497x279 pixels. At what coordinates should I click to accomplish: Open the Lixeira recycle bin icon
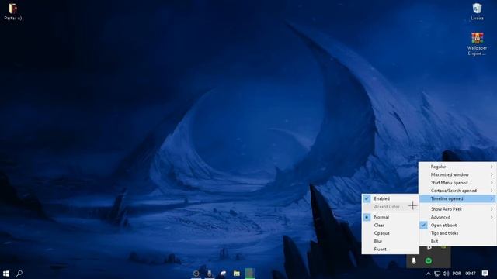tap(477, 12)
